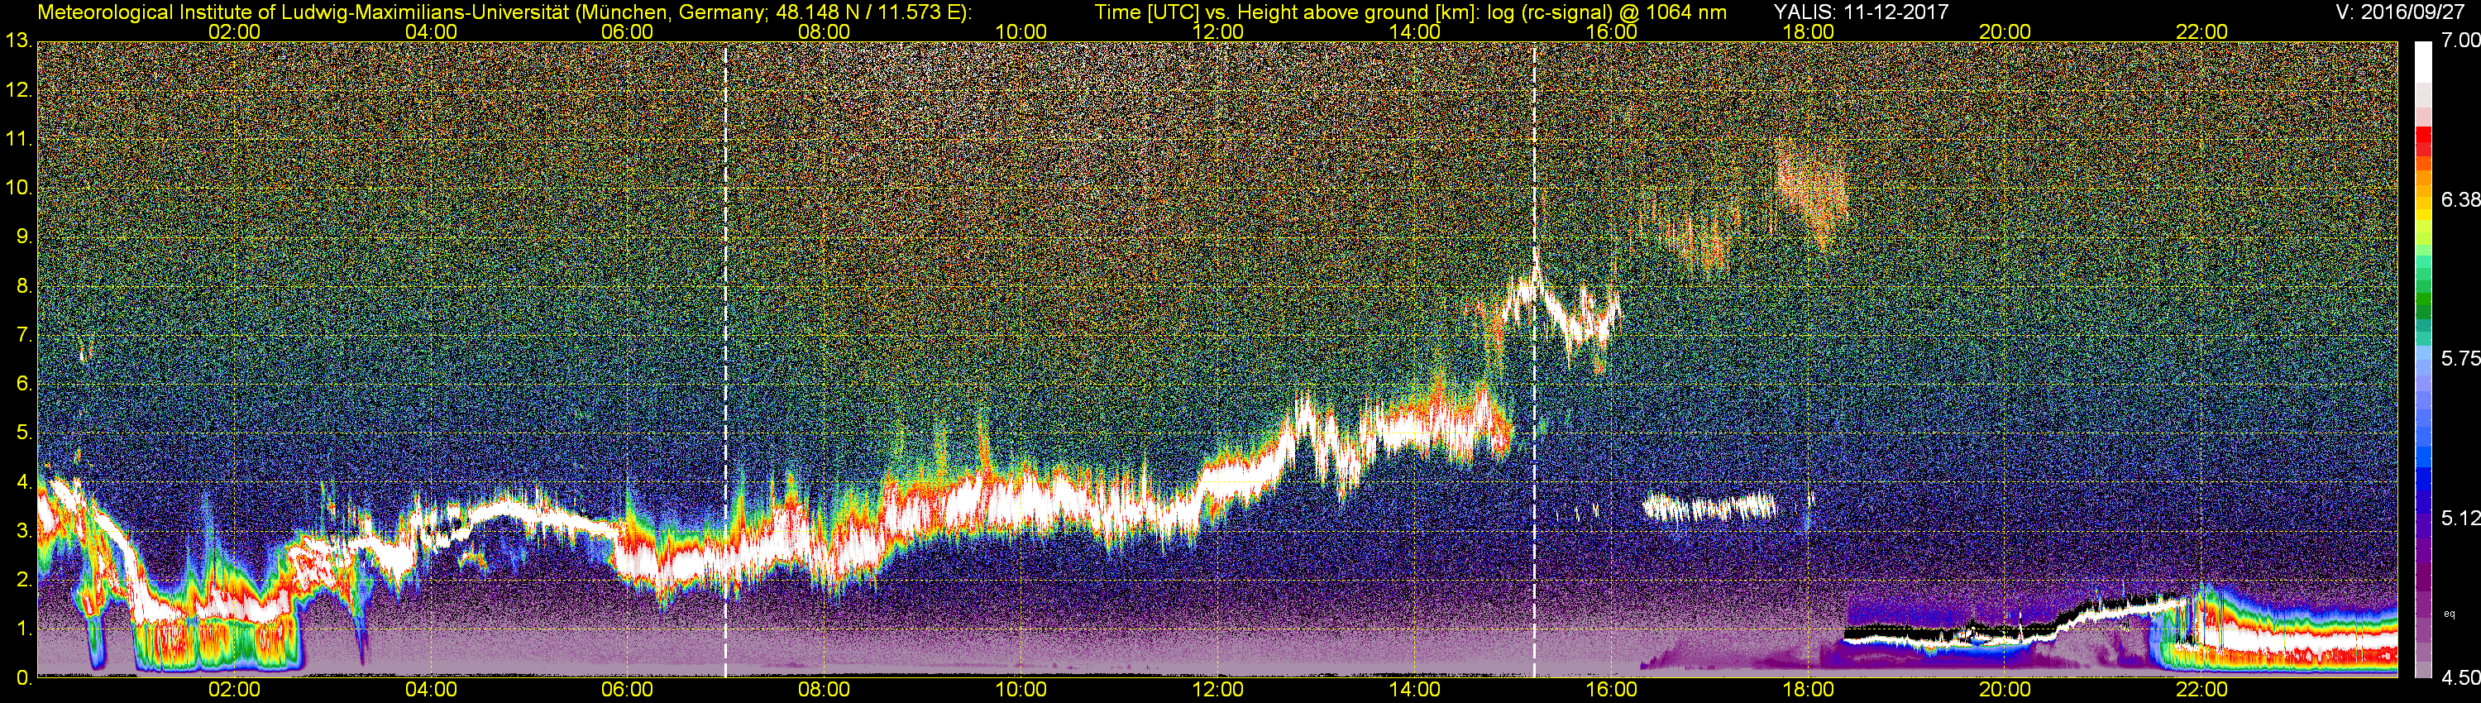Click the height axis label '1.'
Screen dimensions: 2481x703
tap(23, 629)
